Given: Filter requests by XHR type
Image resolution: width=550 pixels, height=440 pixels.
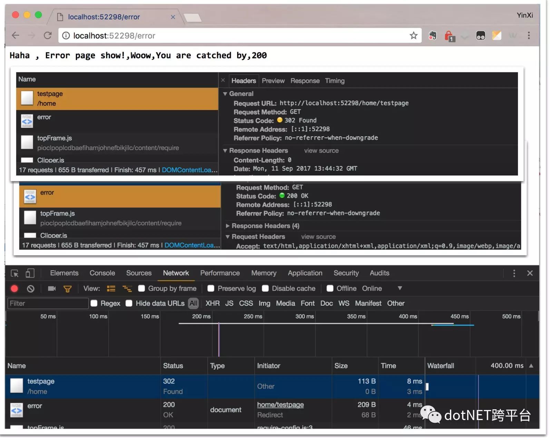Looking at the screenshot, I should pyautogui.click(x=213, y=303).
